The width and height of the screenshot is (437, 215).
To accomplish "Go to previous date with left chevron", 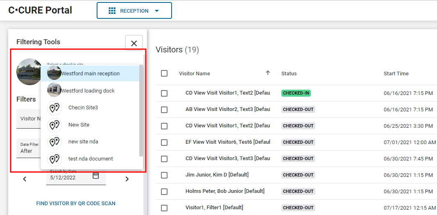I will click(25, 179).
